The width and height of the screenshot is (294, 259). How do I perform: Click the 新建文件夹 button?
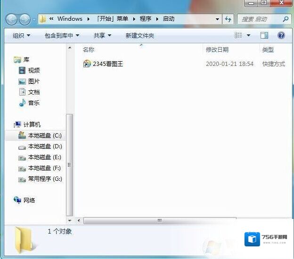point(139,35)
